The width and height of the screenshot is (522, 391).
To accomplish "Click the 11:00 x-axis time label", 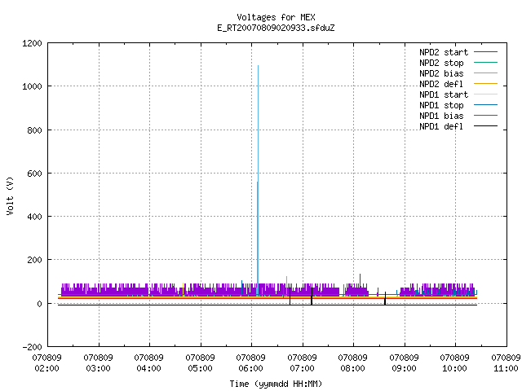I will [506, 369].
